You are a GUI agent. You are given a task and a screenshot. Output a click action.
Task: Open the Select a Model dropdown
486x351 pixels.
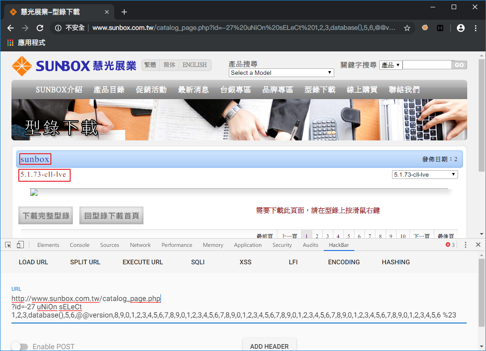pos(281,73)
